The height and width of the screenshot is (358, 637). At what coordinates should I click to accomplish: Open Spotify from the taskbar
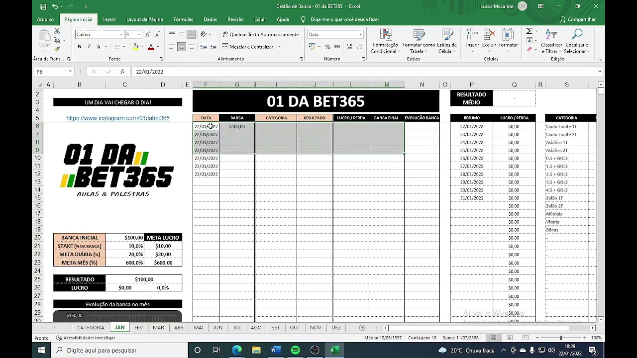coord(295,350)
